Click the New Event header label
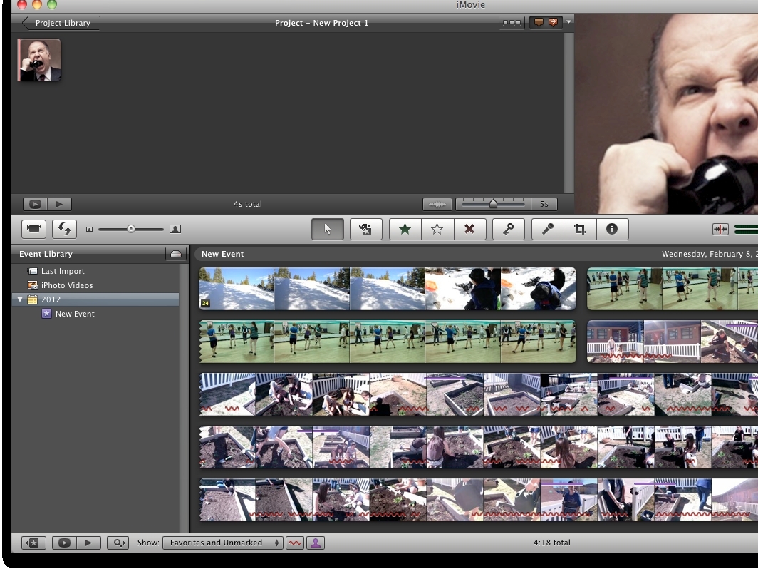This screenshot has width=758, height=569. [222, 254]
